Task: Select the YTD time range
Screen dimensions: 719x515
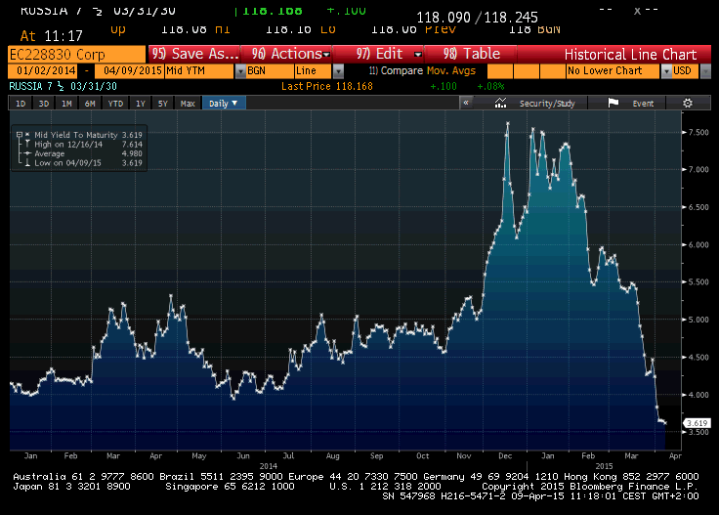Action: pos(115,104)
